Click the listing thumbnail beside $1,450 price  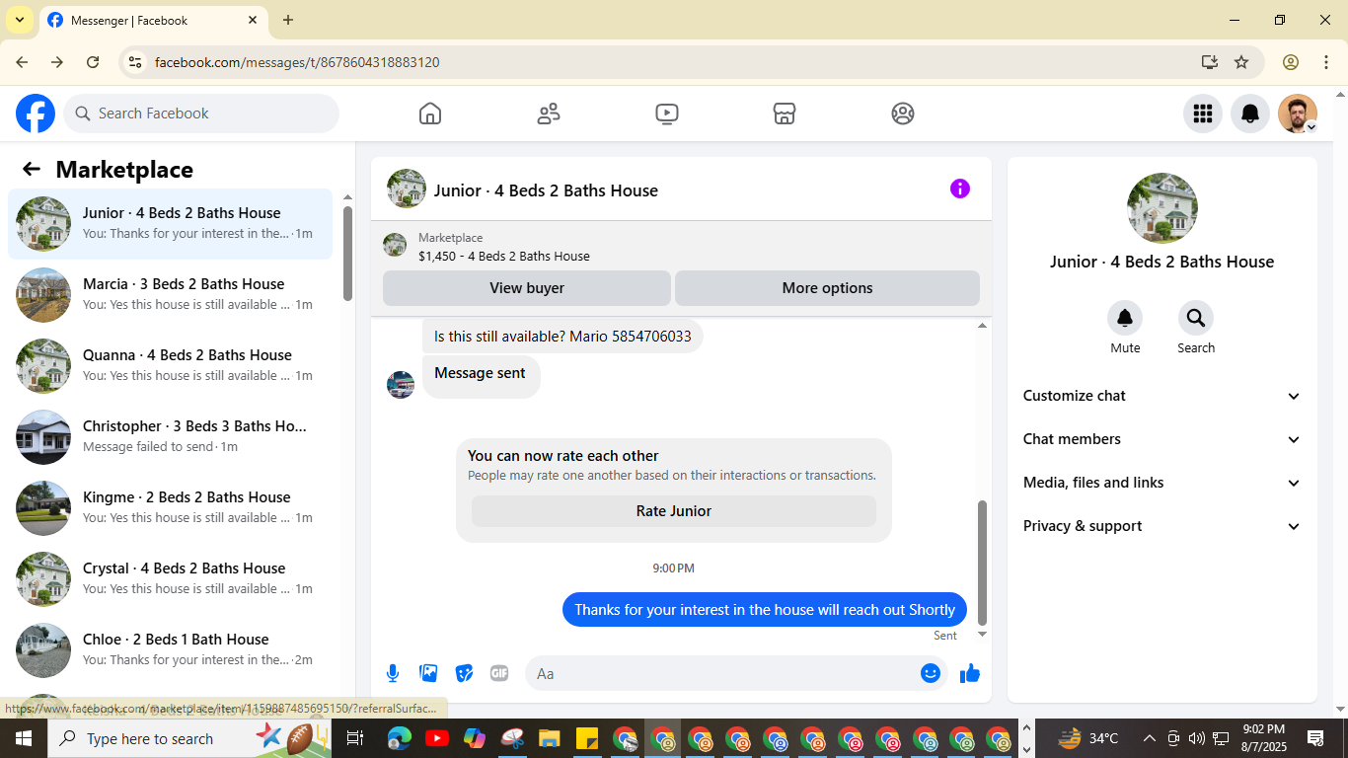[395, 246]
